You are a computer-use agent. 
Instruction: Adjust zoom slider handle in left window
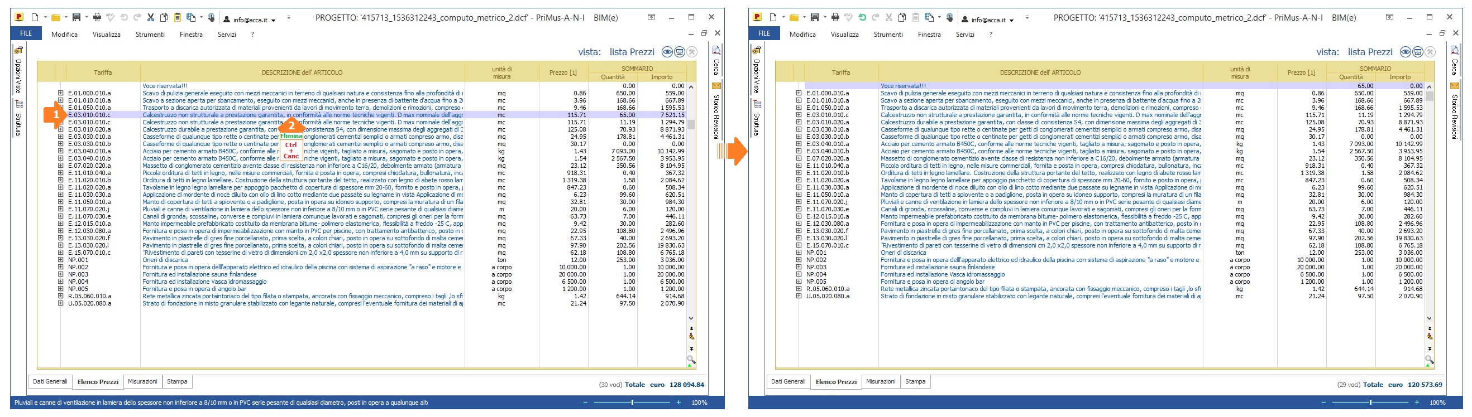(632, 402)
